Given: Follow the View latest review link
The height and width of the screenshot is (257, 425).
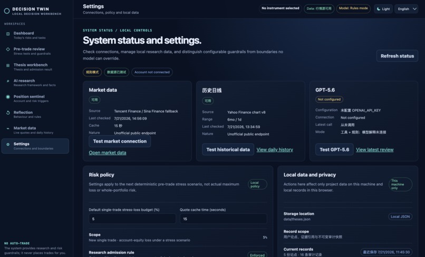Looking at the screenshot, I should pos(374,150).
